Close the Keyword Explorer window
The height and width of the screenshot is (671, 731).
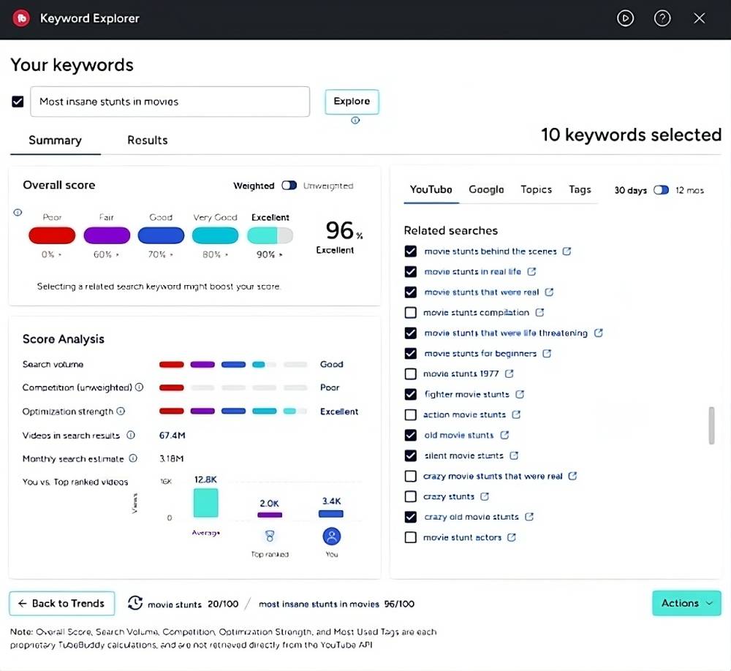pos(699,18)
